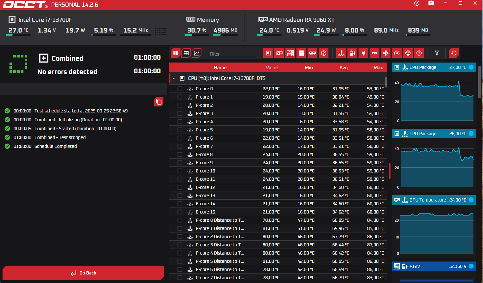Check the E-core 8 sensor checkbox
Screen dimensions: 483x283
180,154
